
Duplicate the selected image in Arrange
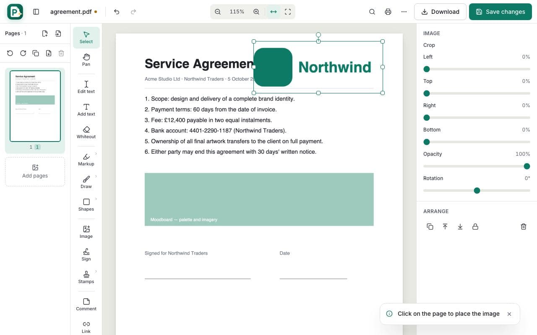point(430,227)
